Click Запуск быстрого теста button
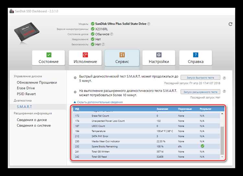 click(x=200, y=78)
